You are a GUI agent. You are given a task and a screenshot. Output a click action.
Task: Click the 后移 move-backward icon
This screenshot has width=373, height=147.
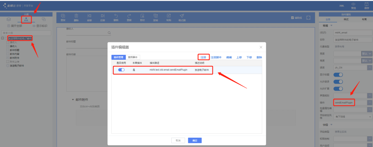click(103, 16)
